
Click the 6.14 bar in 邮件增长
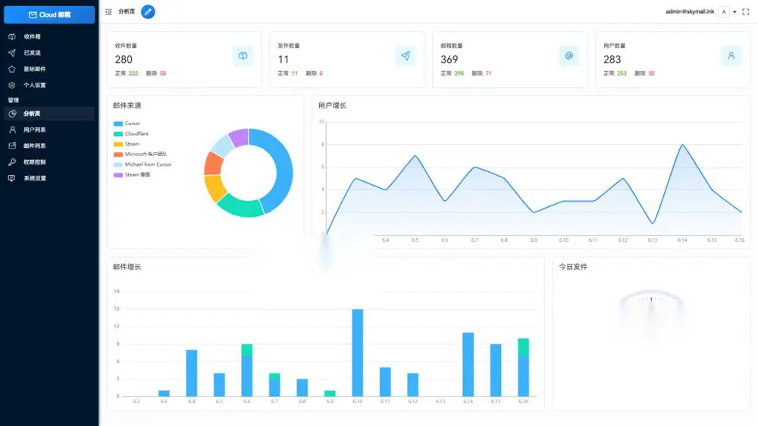[x=468, y=365]
